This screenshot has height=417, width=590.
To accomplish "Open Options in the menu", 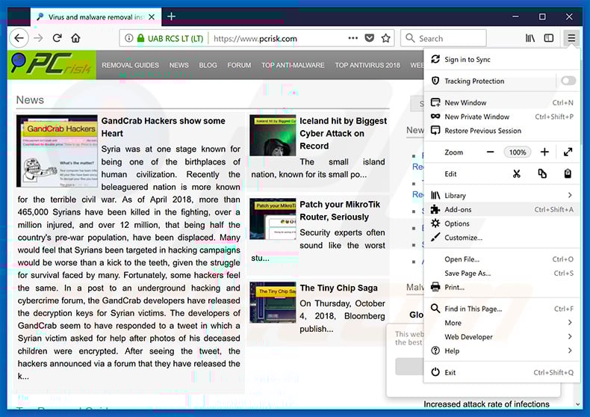I will pos(502,223).
